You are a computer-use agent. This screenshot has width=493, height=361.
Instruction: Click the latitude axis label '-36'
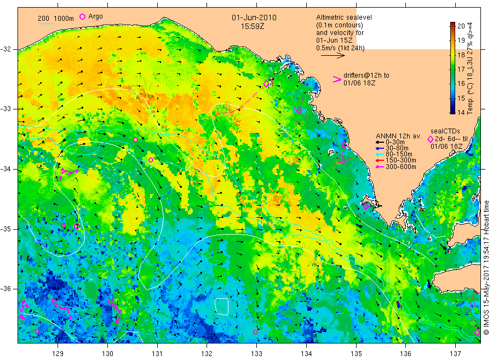5,289
